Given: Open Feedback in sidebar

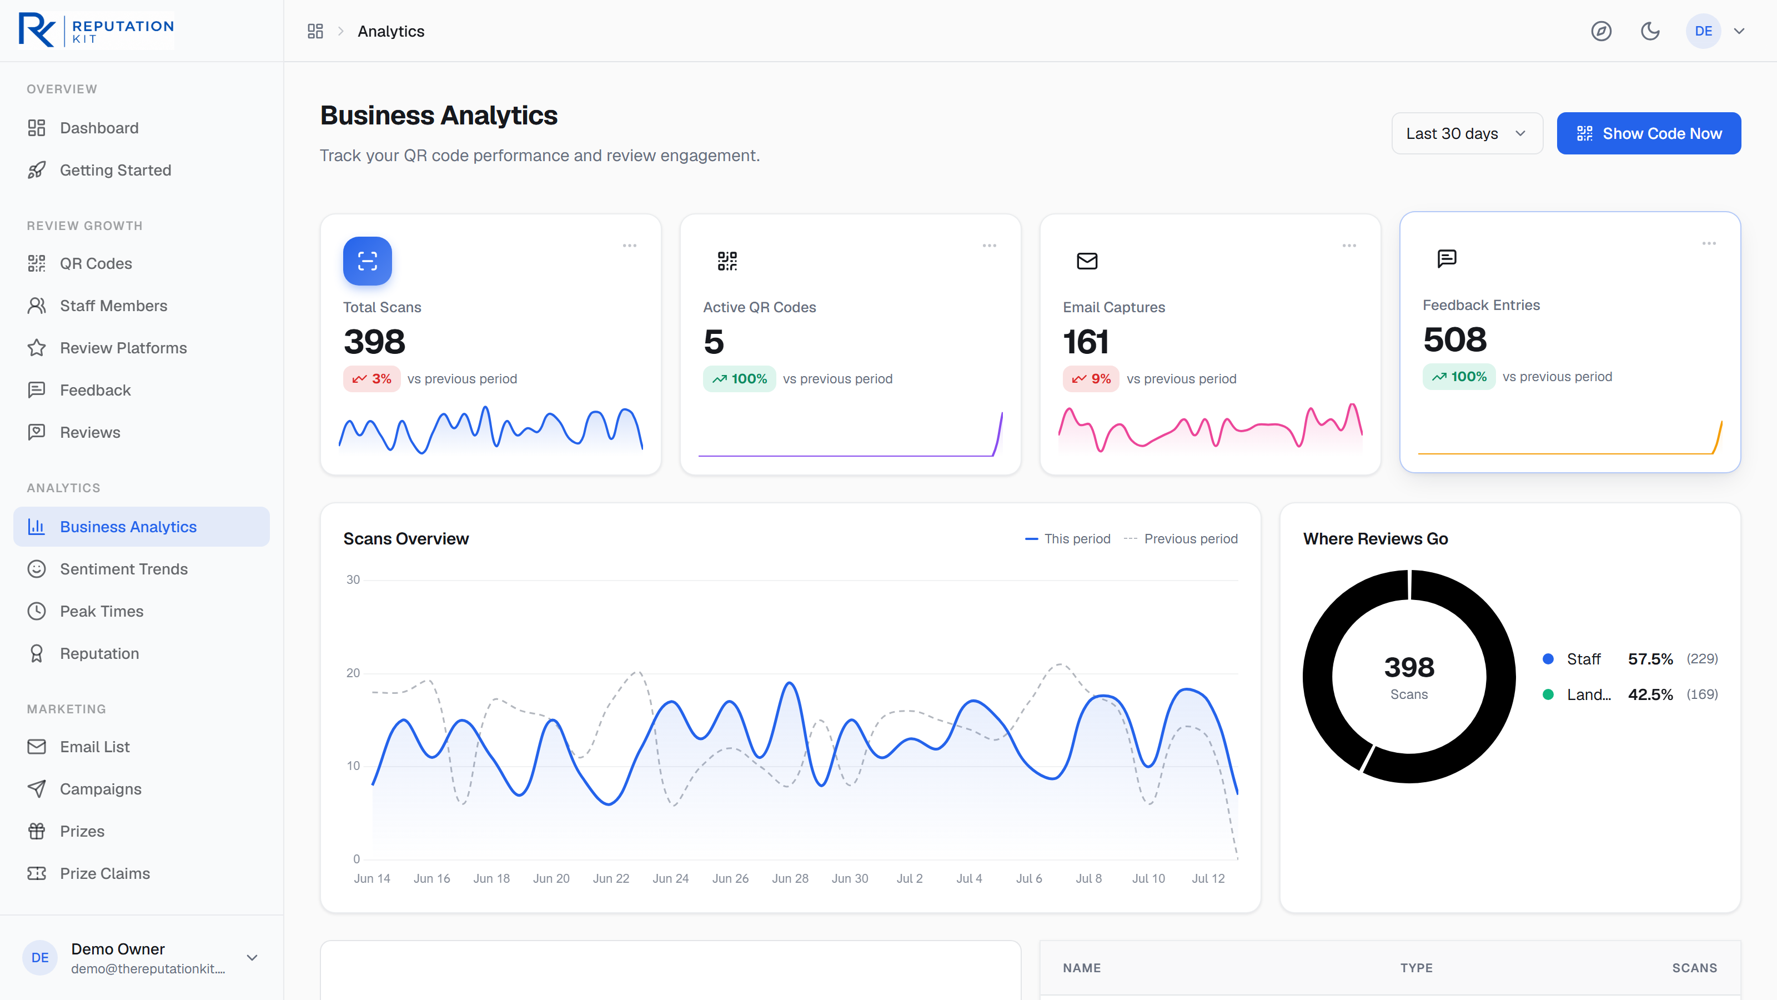Looking at the screenshot, I should pos(142,390).
